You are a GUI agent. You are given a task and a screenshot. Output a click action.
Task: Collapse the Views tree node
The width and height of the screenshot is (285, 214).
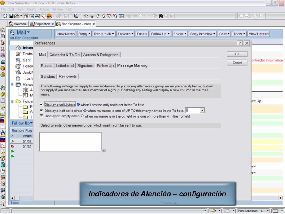[x=12, y=85]
